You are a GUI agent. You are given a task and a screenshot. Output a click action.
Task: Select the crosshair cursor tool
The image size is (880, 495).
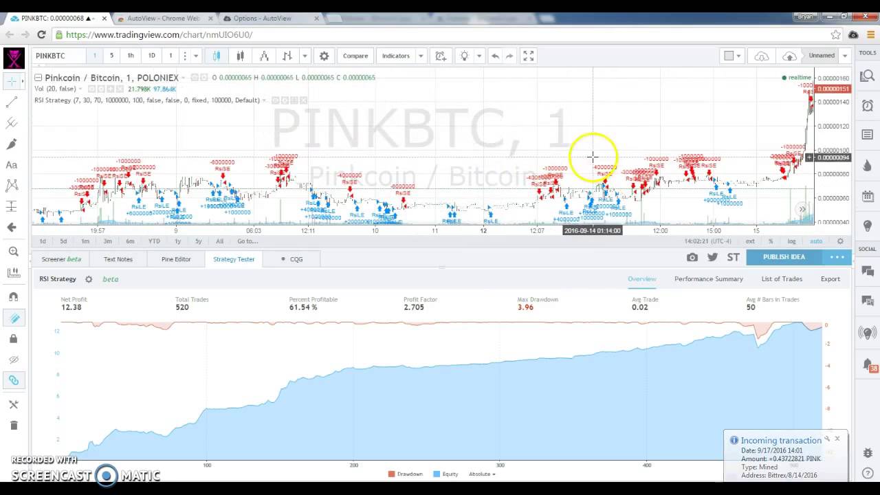[13, 81]
